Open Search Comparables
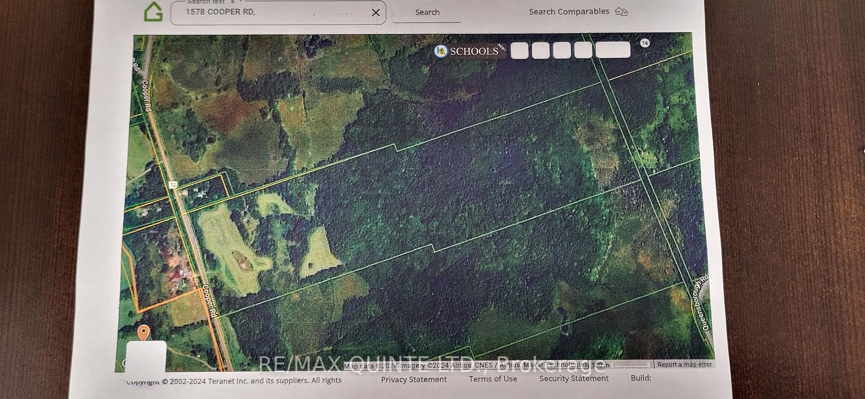The width and height of the screenshot is (865, 399). 569,12
